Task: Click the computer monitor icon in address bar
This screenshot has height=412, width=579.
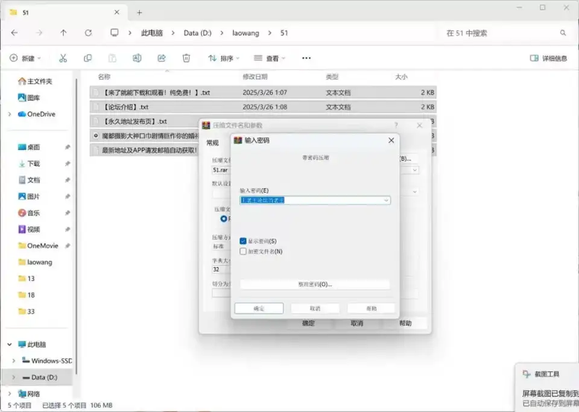Action: click(115, 33)
